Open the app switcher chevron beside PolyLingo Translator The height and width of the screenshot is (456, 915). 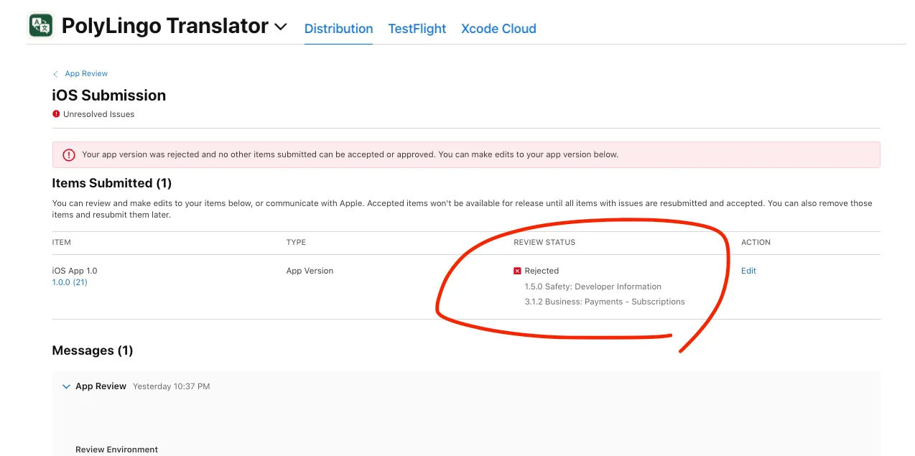(x=281, y=27)
